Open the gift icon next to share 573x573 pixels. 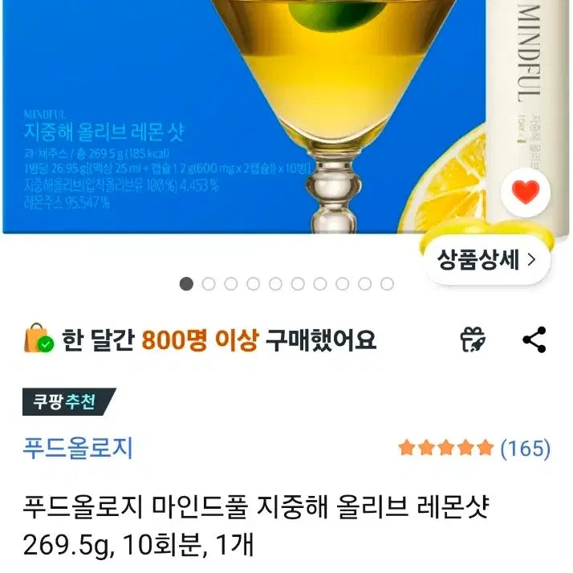[473, 339]
